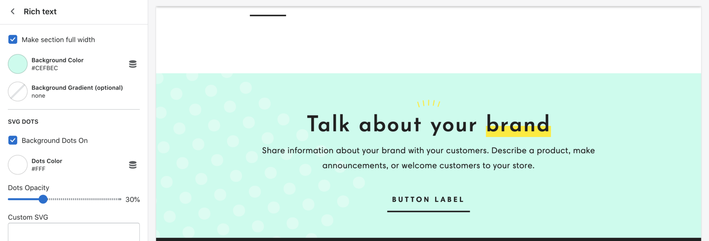Click the Dots Opacity slider handle
Screen dimensions: 709x241
pyautogui.click(x=44, y=200)
